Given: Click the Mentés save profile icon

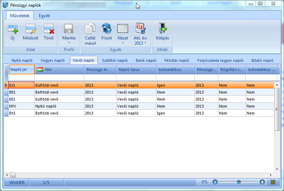Looking at the screenshot, I should click(69, 29).
